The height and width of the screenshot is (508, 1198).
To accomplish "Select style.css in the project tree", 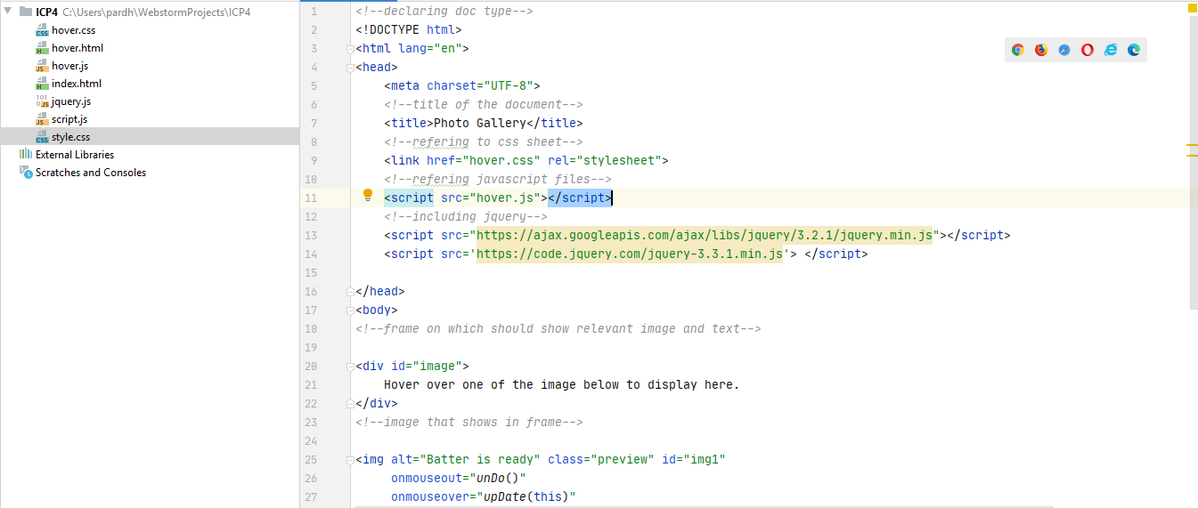I will 70,137.
